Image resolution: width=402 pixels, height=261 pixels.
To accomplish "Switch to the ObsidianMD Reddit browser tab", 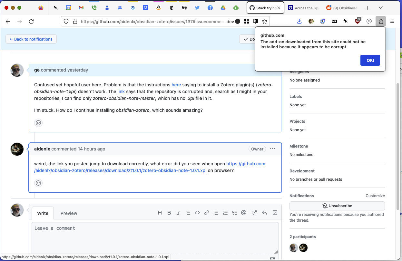I will click(342, 8).
